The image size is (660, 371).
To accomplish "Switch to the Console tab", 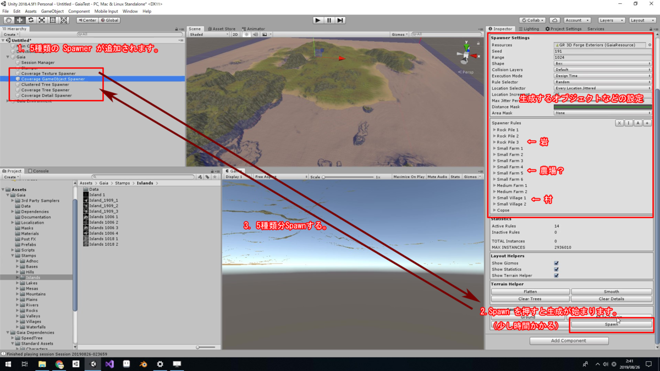I will tap(39, 171).
